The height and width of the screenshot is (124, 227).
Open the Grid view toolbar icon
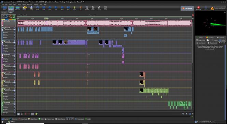point(4,8)
